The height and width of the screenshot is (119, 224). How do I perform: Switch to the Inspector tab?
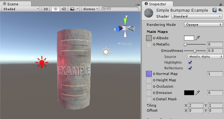tap(157, 4)
